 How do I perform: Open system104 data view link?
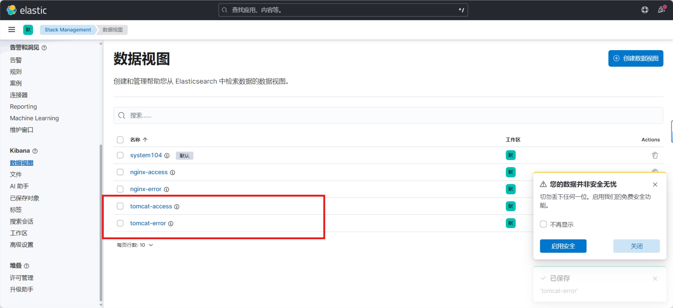[146, 155]
